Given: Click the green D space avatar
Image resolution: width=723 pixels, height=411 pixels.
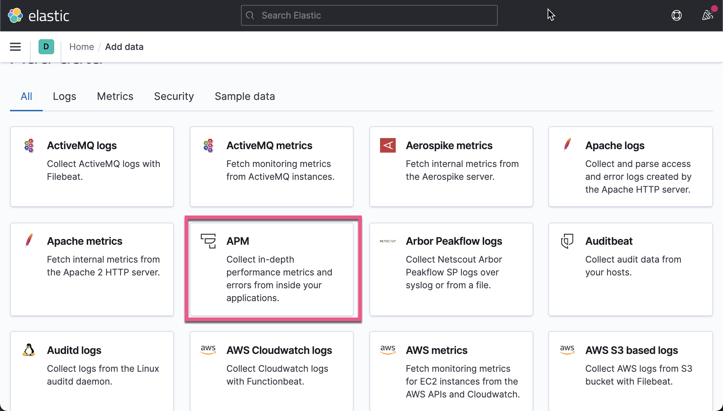Looking at the screenshot, I should click(46, 47).
